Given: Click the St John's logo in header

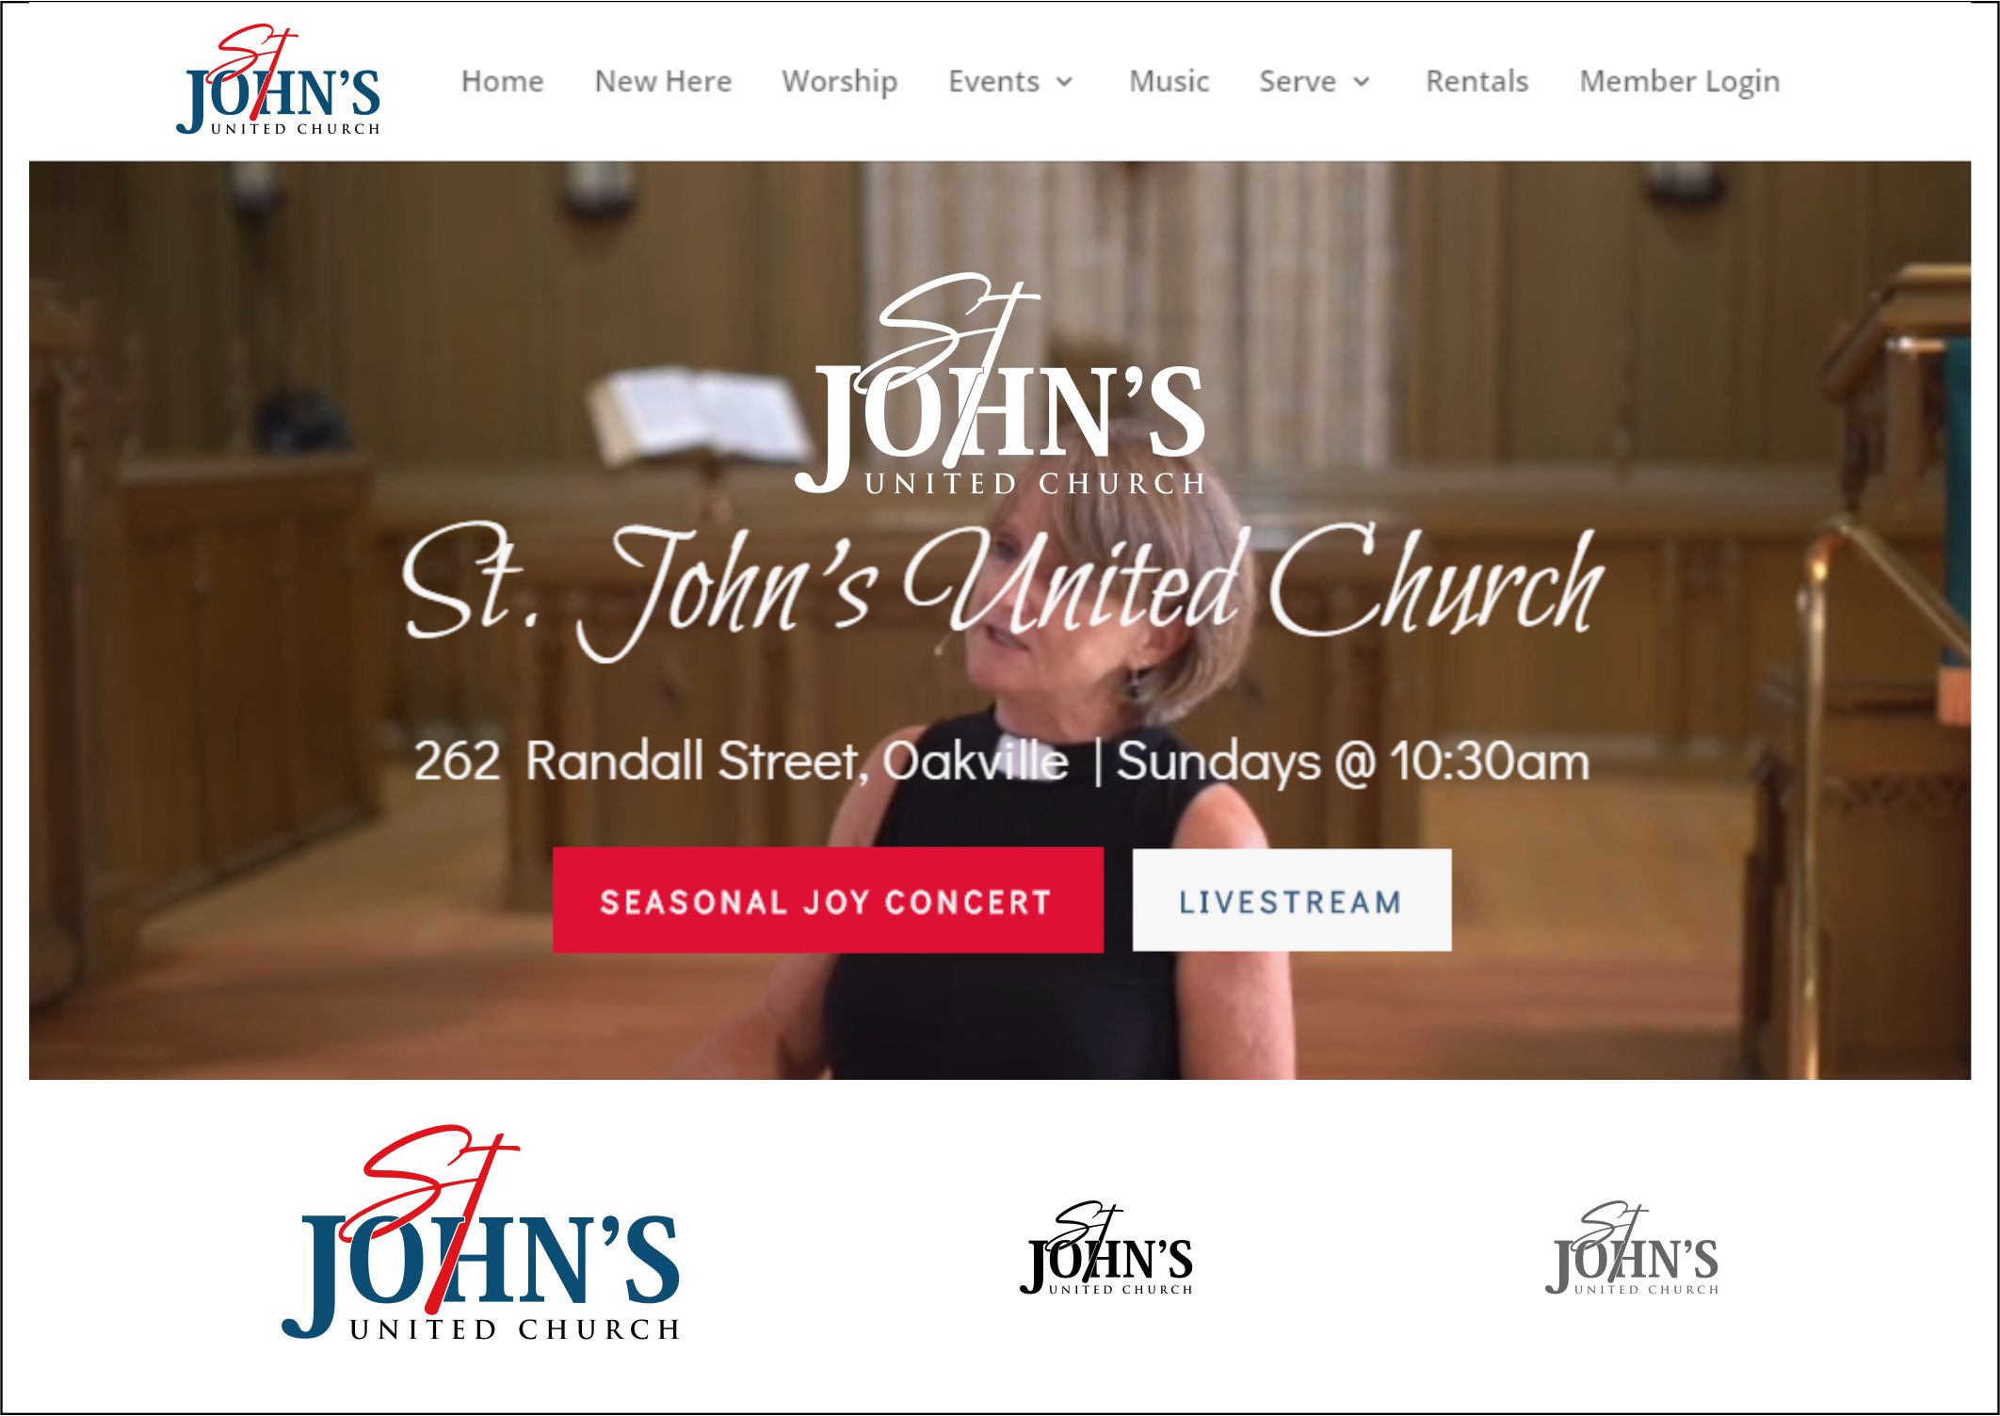Looking at the screenshot, I should tap(279, 81).
